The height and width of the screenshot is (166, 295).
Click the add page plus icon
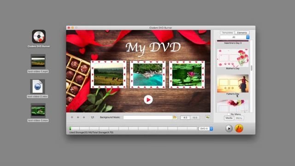72,117
